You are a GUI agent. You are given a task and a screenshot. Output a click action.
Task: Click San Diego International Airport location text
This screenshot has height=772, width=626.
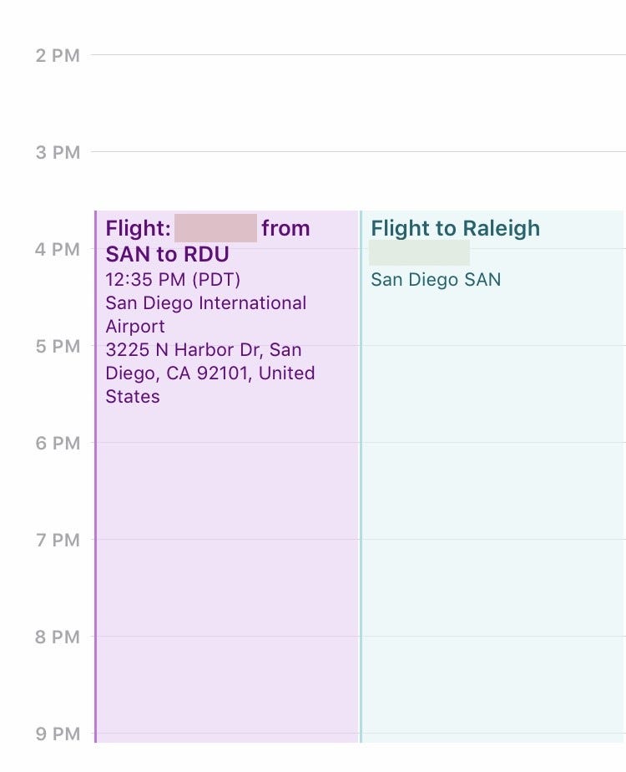coord(205,314)
